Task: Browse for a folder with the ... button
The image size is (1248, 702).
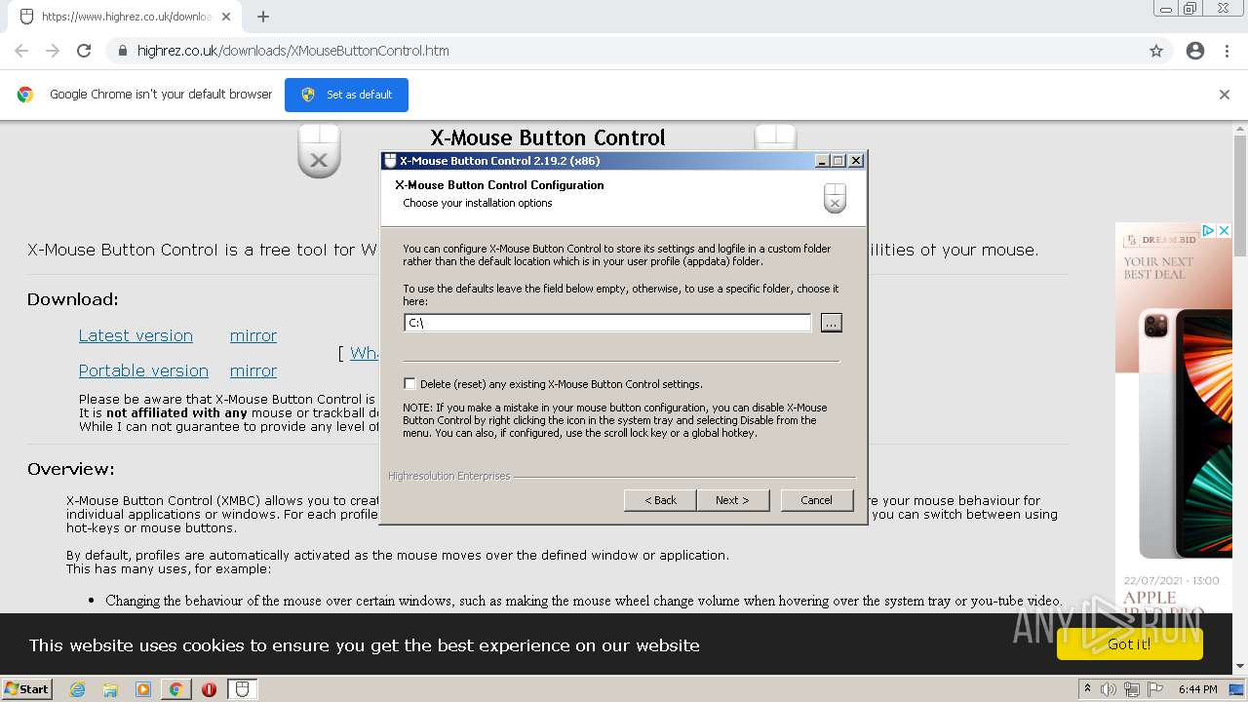Action: [x=831, y=323]
